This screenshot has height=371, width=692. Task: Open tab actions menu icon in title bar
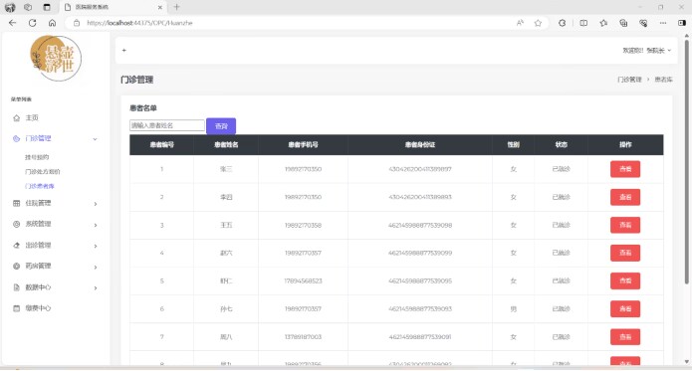coord(47,7)
